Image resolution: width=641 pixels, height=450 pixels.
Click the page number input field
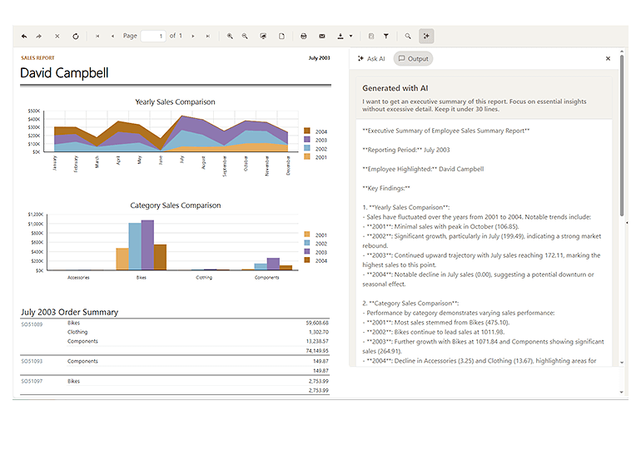click(153, 37)
